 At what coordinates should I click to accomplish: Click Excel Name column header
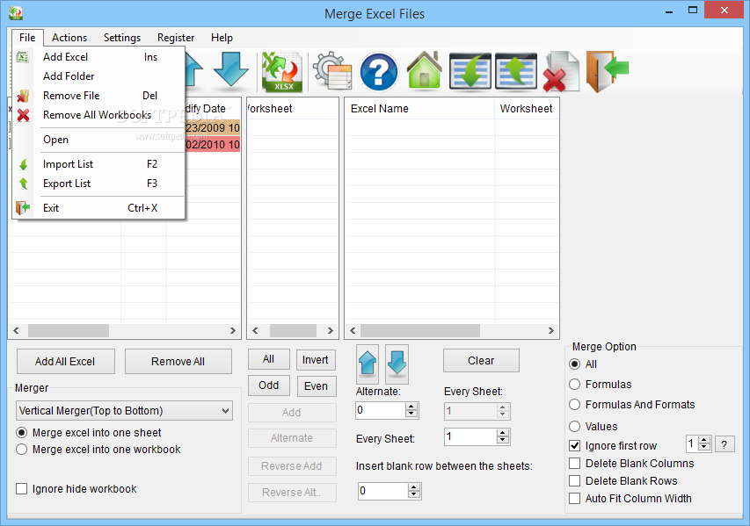point(420,109)
